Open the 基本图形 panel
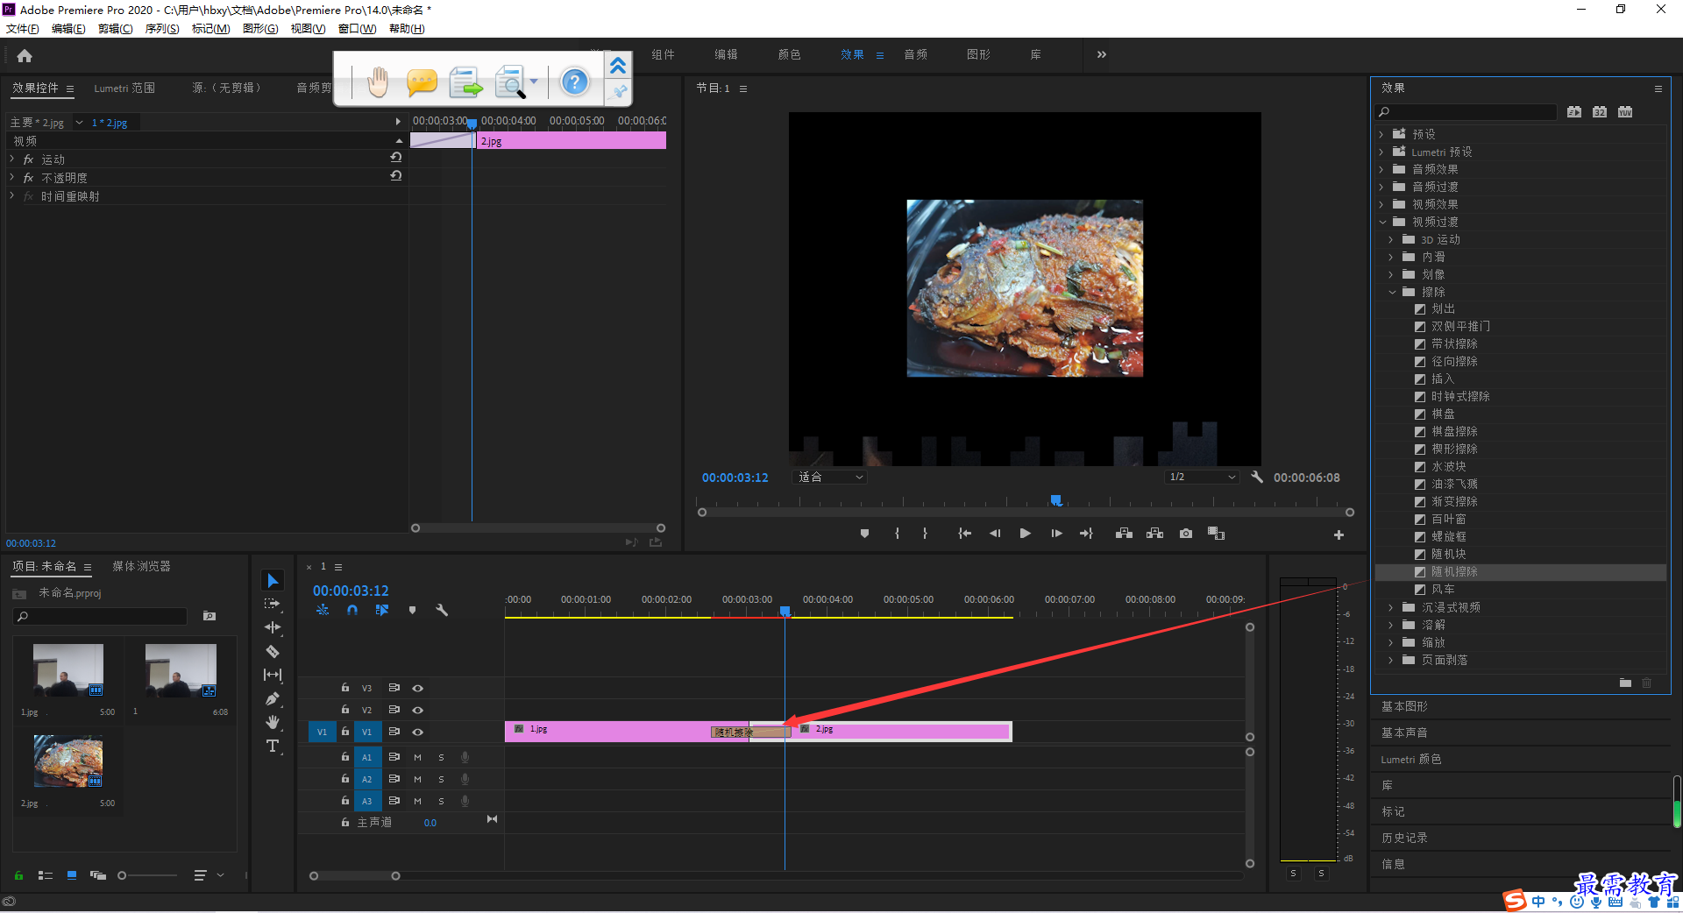The height and width of the screenshot is (913, 1683). pos(1404,706)
